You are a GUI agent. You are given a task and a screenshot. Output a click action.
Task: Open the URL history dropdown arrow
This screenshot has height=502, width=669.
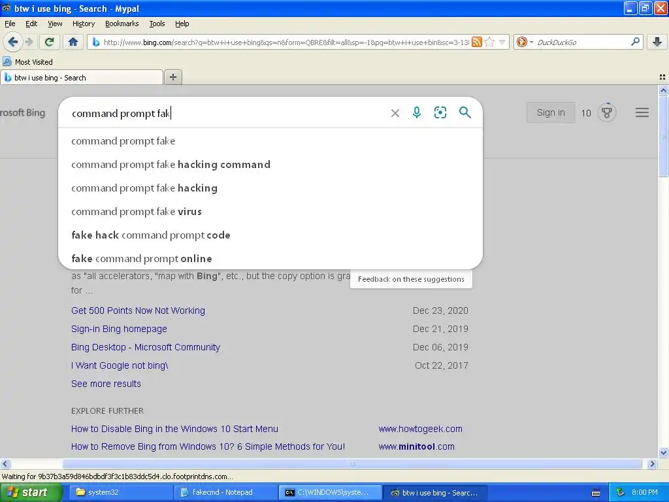coord(502,42)
